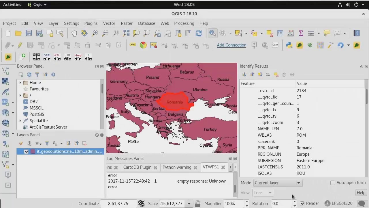Activate the Zoom Out magnifier tool
This screenshot has height=208, width=369.
point(105,33)
